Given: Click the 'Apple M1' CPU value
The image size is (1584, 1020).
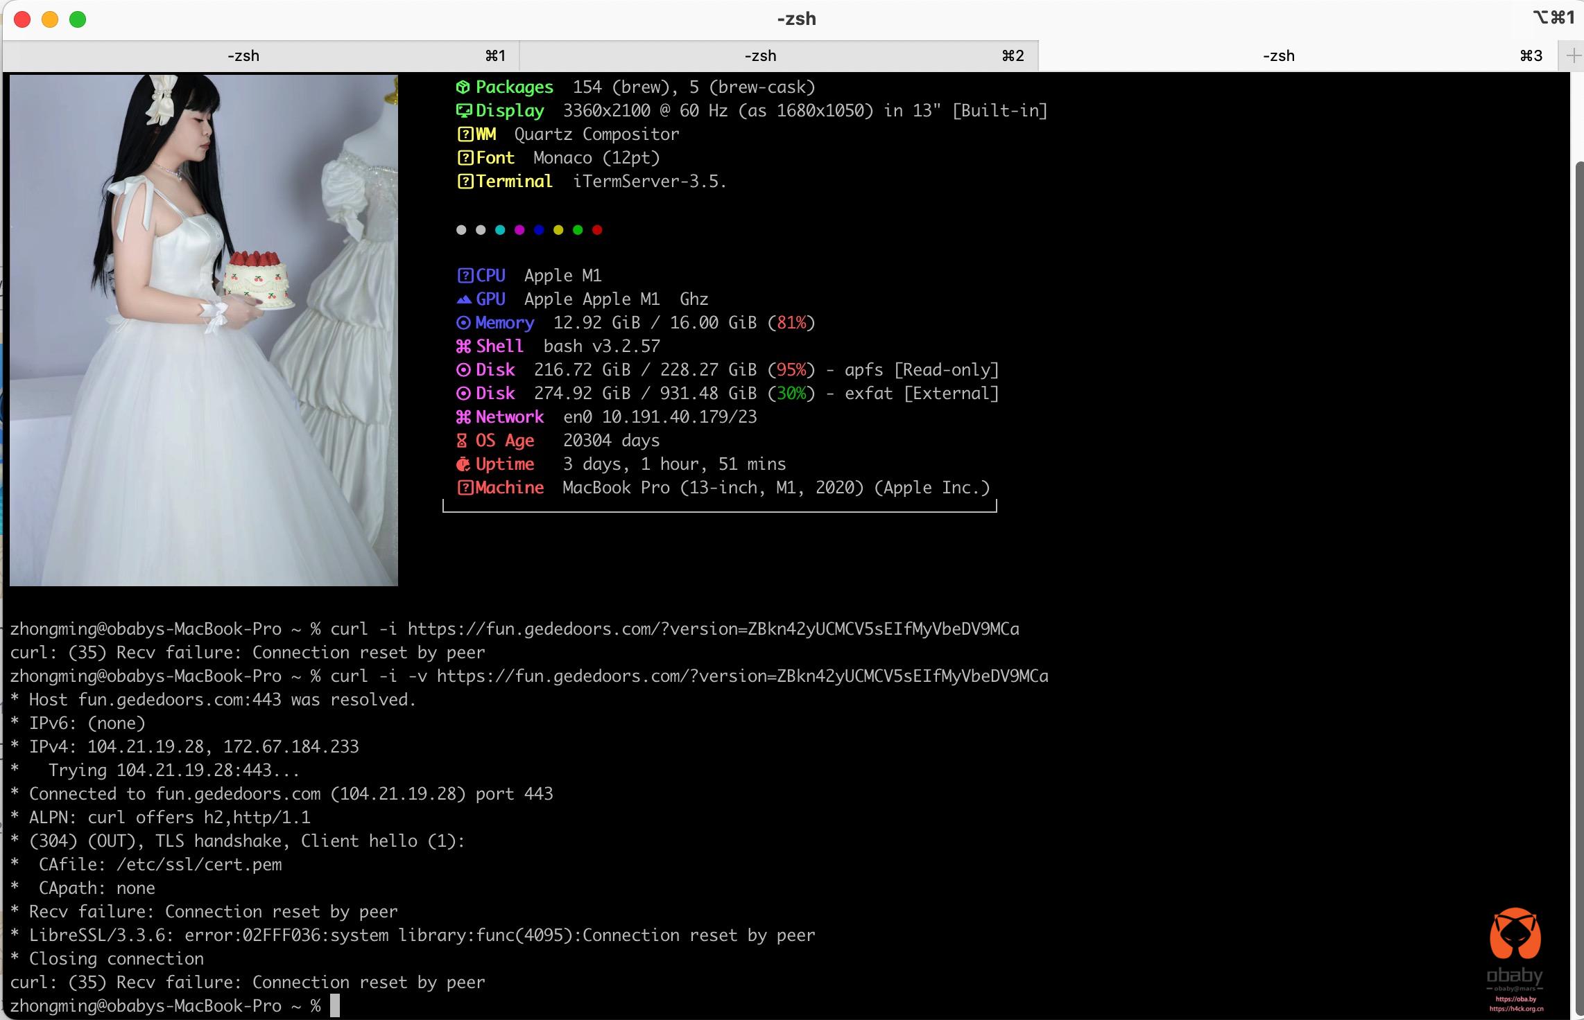Looking at the screenshot, I should [x=562, y=276].
